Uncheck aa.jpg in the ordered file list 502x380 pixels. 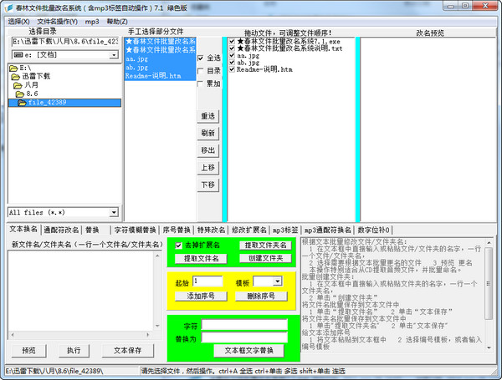click(231, 54)
